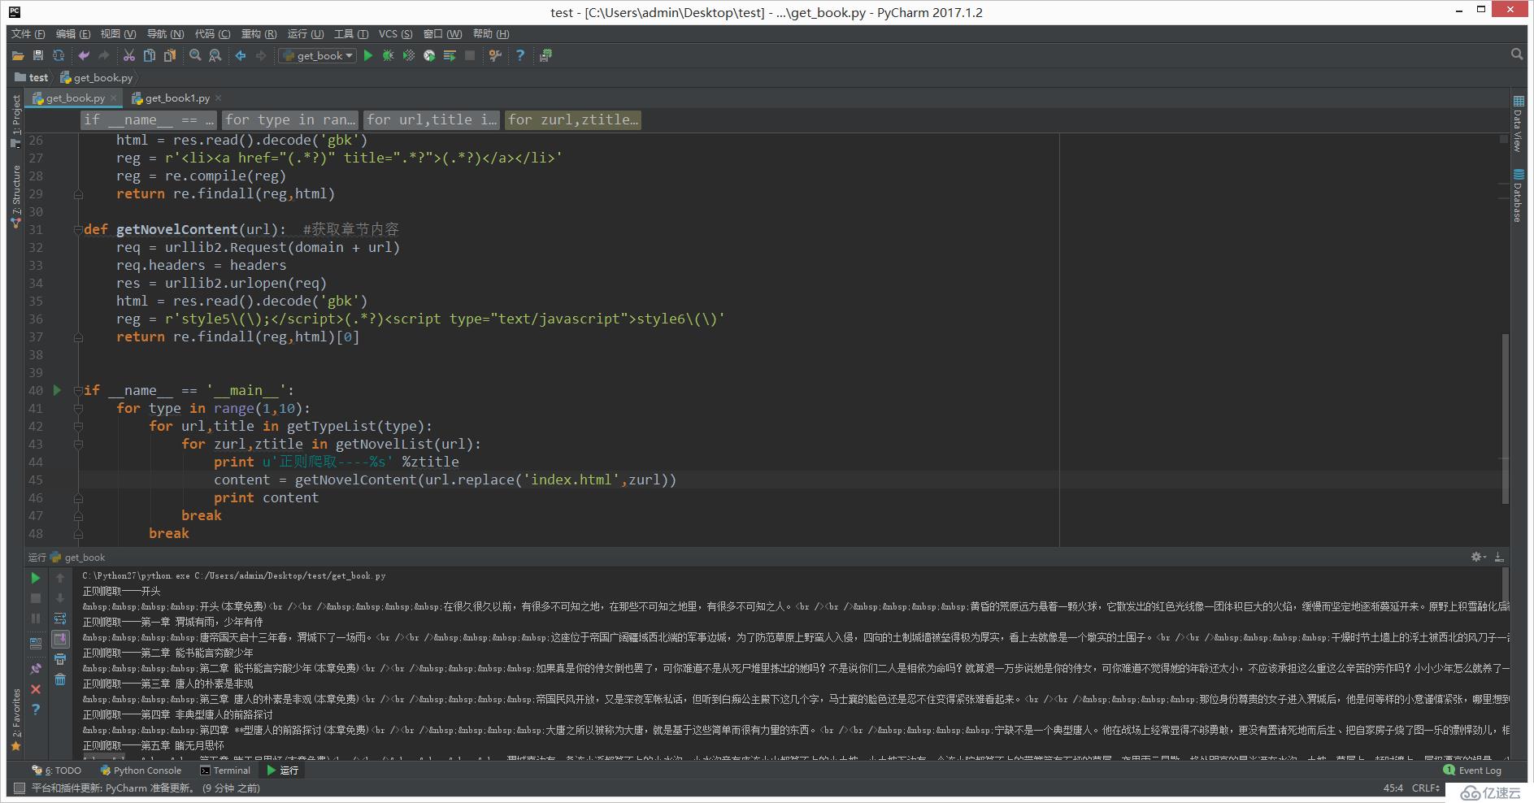The image size is (1534, 803).
Task: Toggle the Z: Structure tool window
Action: (15, 196)
